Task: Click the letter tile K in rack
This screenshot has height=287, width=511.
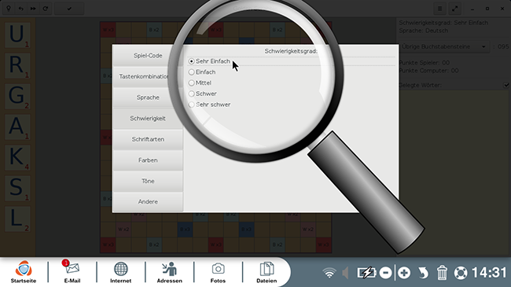Action: click(x=17, y=157)
